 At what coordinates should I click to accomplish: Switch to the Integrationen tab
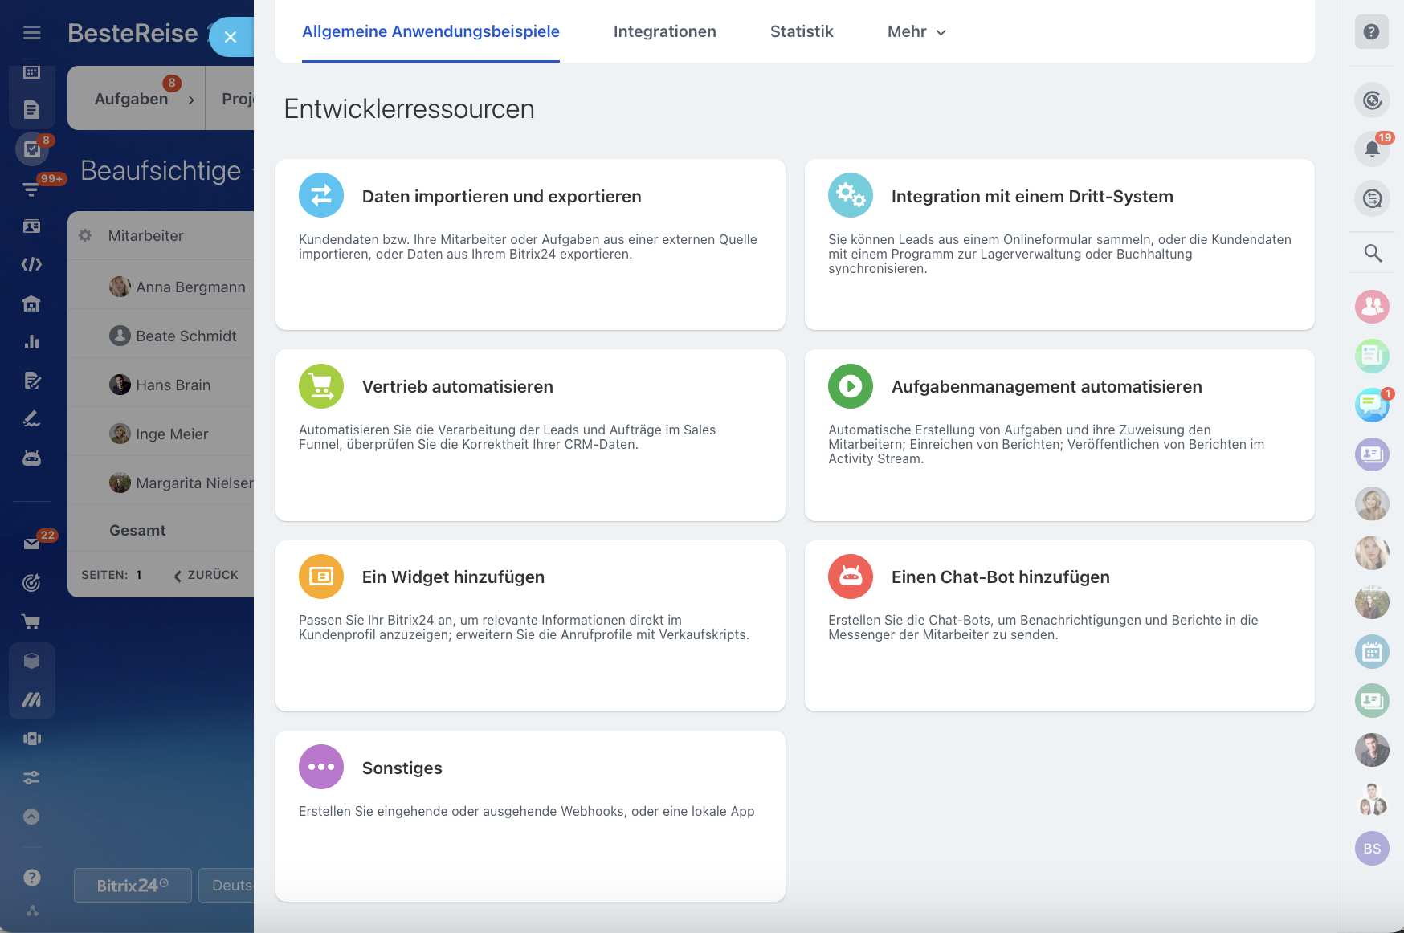point(664,32)
